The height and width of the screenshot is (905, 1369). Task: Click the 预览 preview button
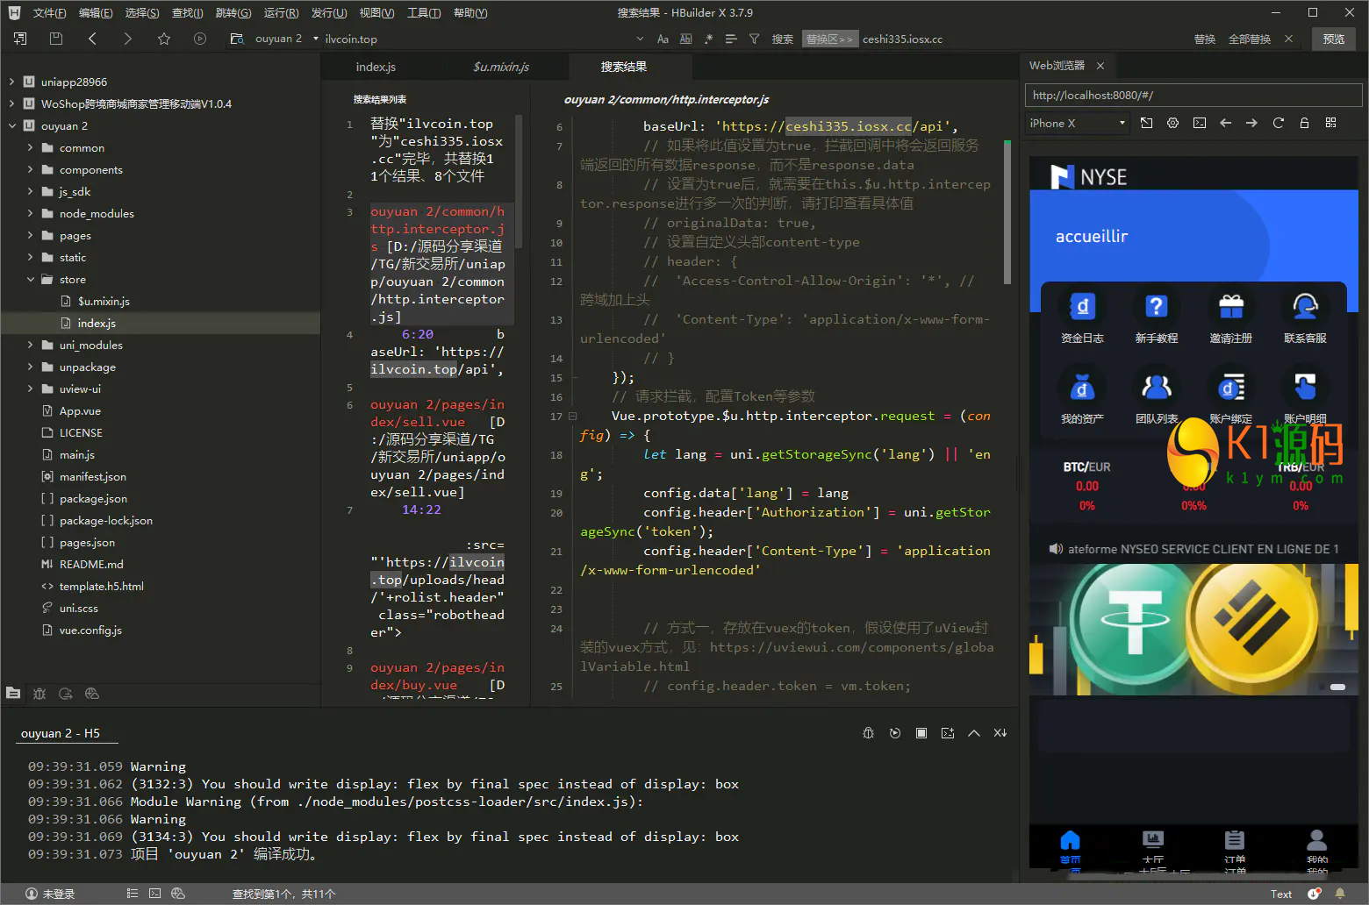point(1333,39)
